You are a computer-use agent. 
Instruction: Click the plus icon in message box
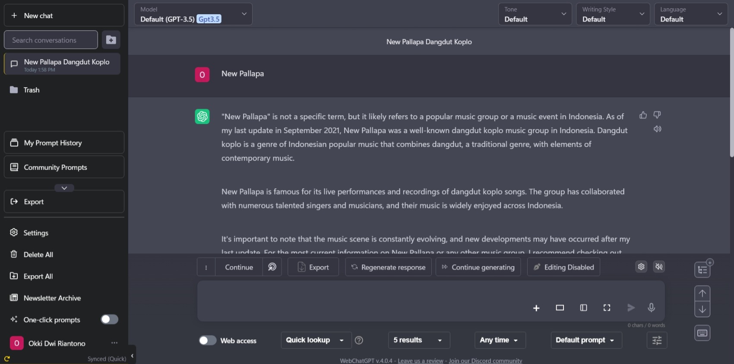point(536,308)
